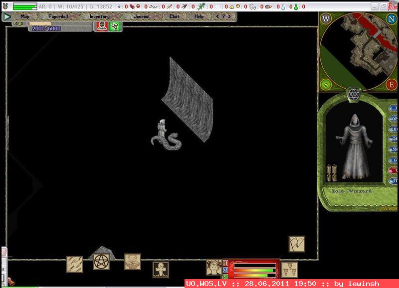Image resolution: width=399 pixels, height=288 pixels.
Task: Open the Inventory menu
Action: point(99,16)
